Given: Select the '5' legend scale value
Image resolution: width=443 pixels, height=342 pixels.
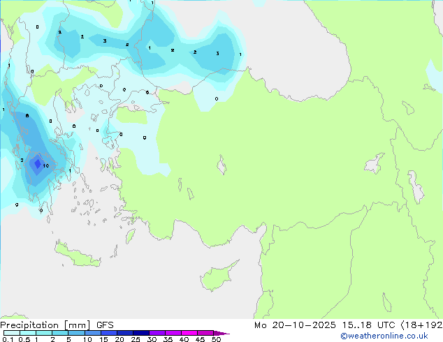Looking at the screenshot, I should pyautogui.click(x=68, y=339).
